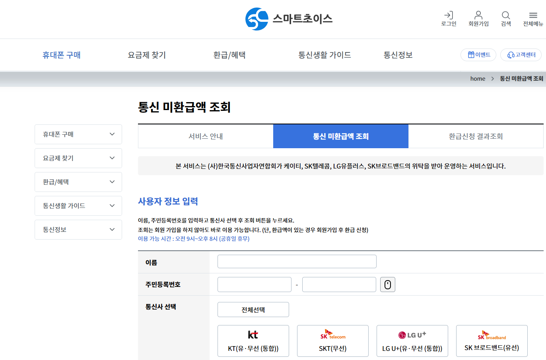The height and width of the screenshot is (360, 546).
Task: Expand sidebar 휴대폰 구매 section
Action: point(78,134)
